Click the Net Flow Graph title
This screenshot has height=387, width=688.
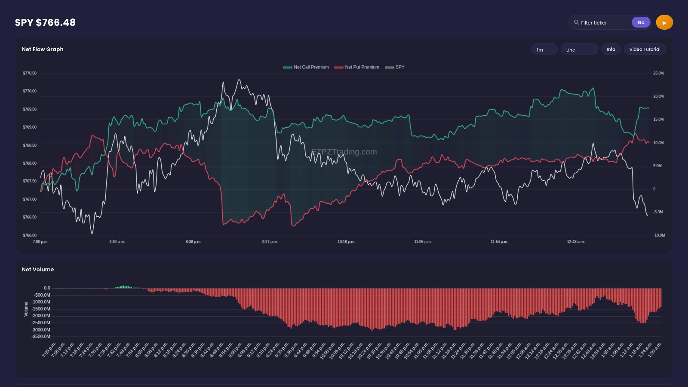pos(43,49)
